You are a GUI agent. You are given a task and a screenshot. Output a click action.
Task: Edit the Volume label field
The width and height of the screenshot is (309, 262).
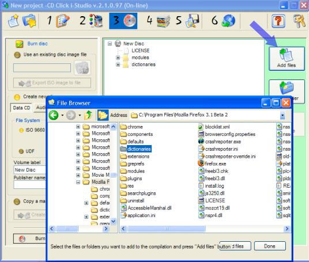30,170
